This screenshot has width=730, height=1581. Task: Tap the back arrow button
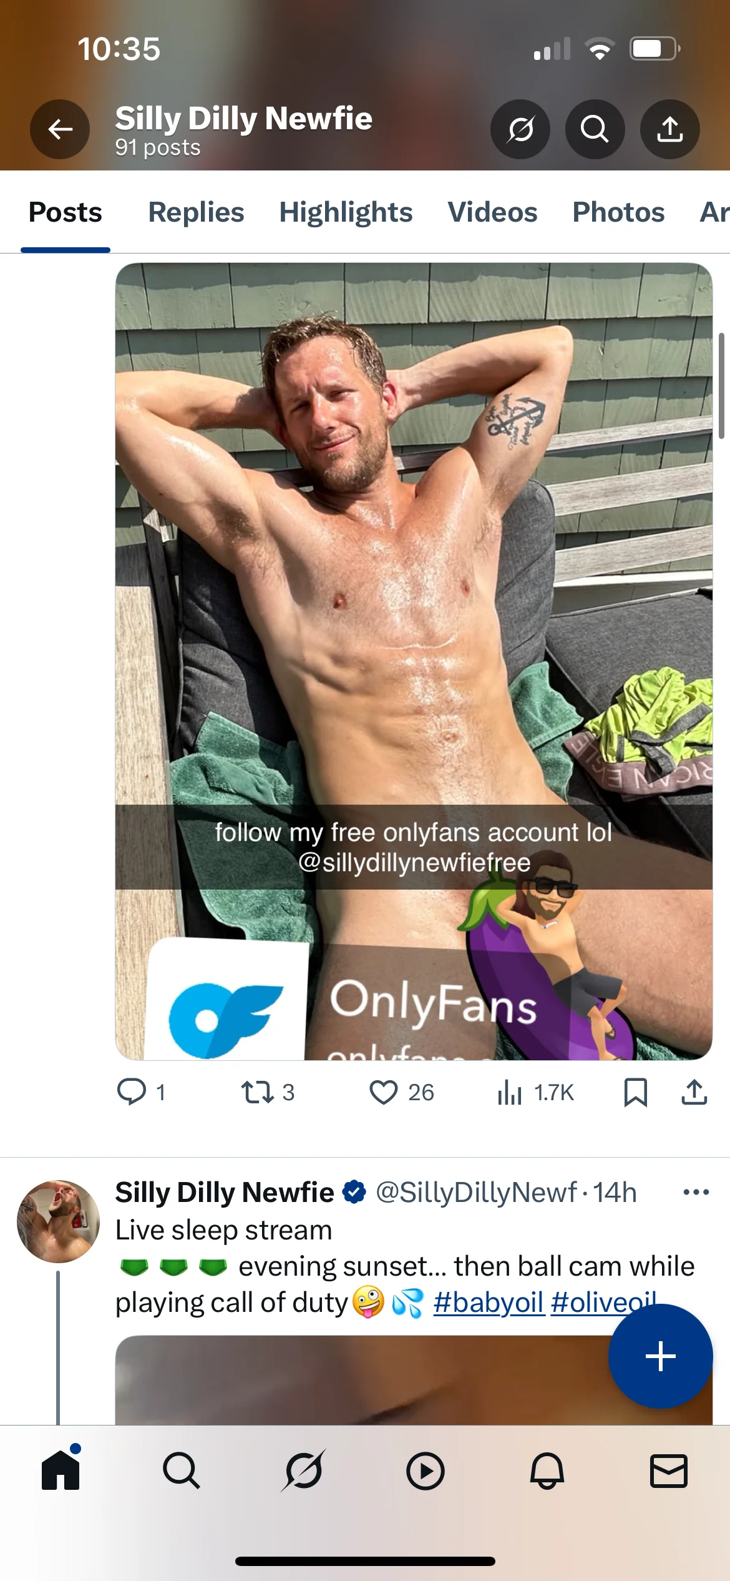(60, 129)
